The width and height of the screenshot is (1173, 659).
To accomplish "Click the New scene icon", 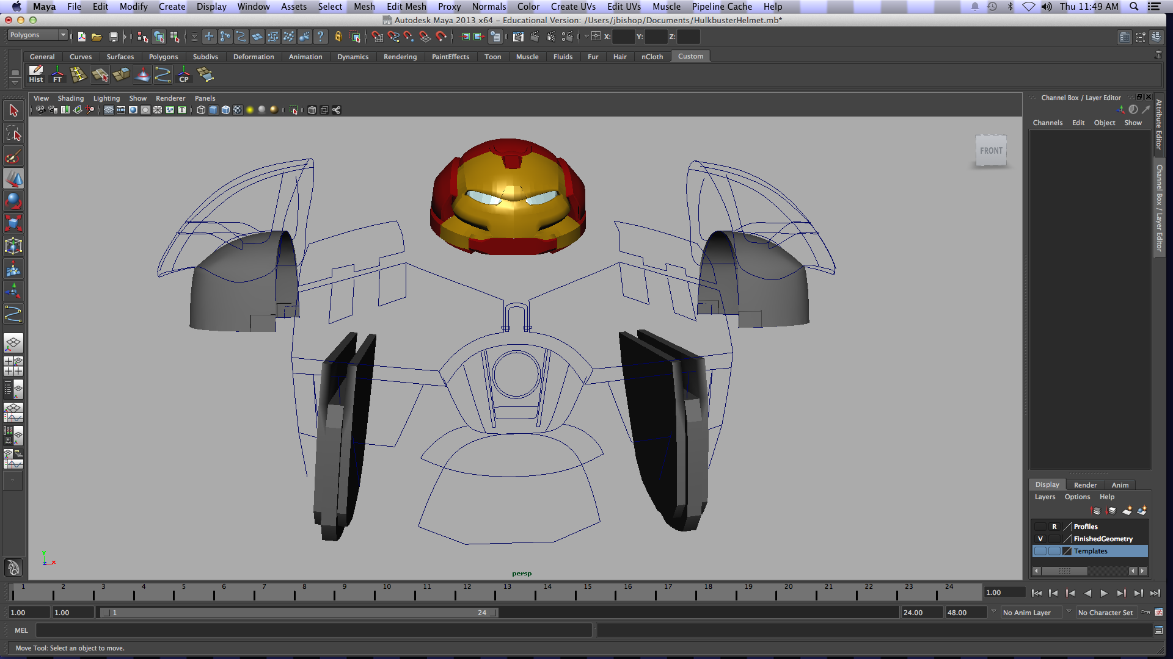I will tap(81, 37).
